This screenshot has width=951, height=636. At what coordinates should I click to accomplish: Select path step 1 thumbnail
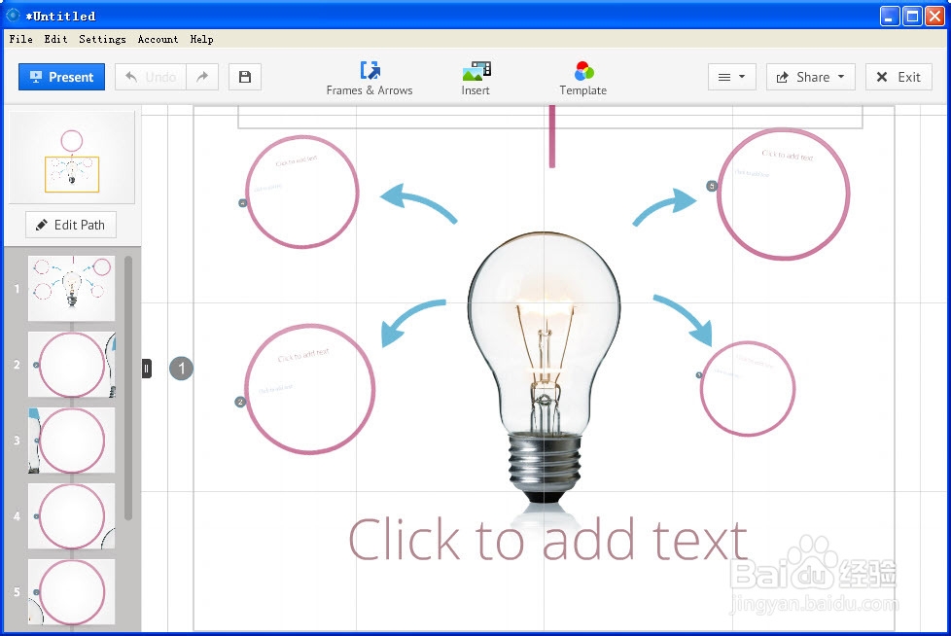[72, 288]
